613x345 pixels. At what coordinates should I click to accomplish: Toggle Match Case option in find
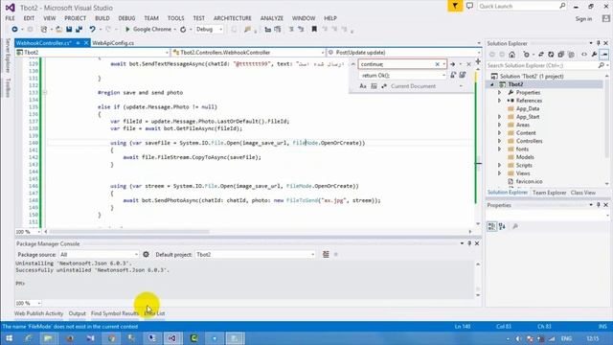point(363,86)
